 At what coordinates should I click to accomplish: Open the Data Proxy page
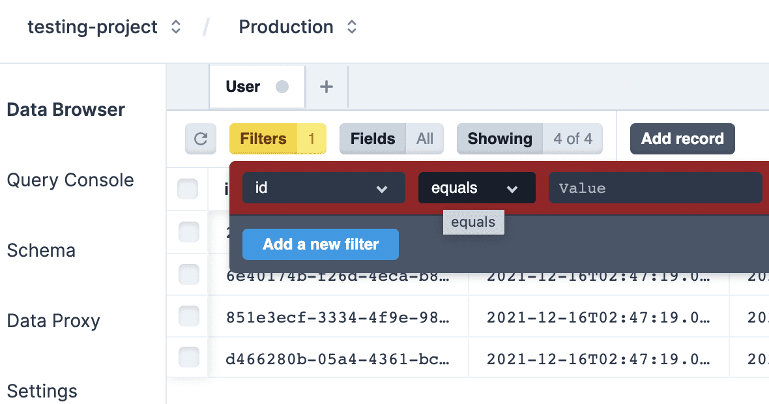(x=53, y=321)
